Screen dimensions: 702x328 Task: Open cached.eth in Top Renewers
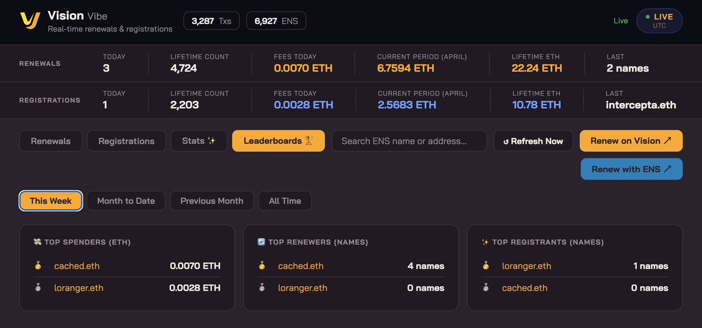[301, 266]
